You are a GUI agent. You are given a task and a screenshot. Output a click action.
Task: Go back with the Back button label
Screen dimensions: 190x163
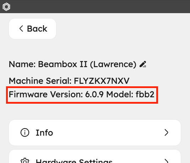[37, 29]
